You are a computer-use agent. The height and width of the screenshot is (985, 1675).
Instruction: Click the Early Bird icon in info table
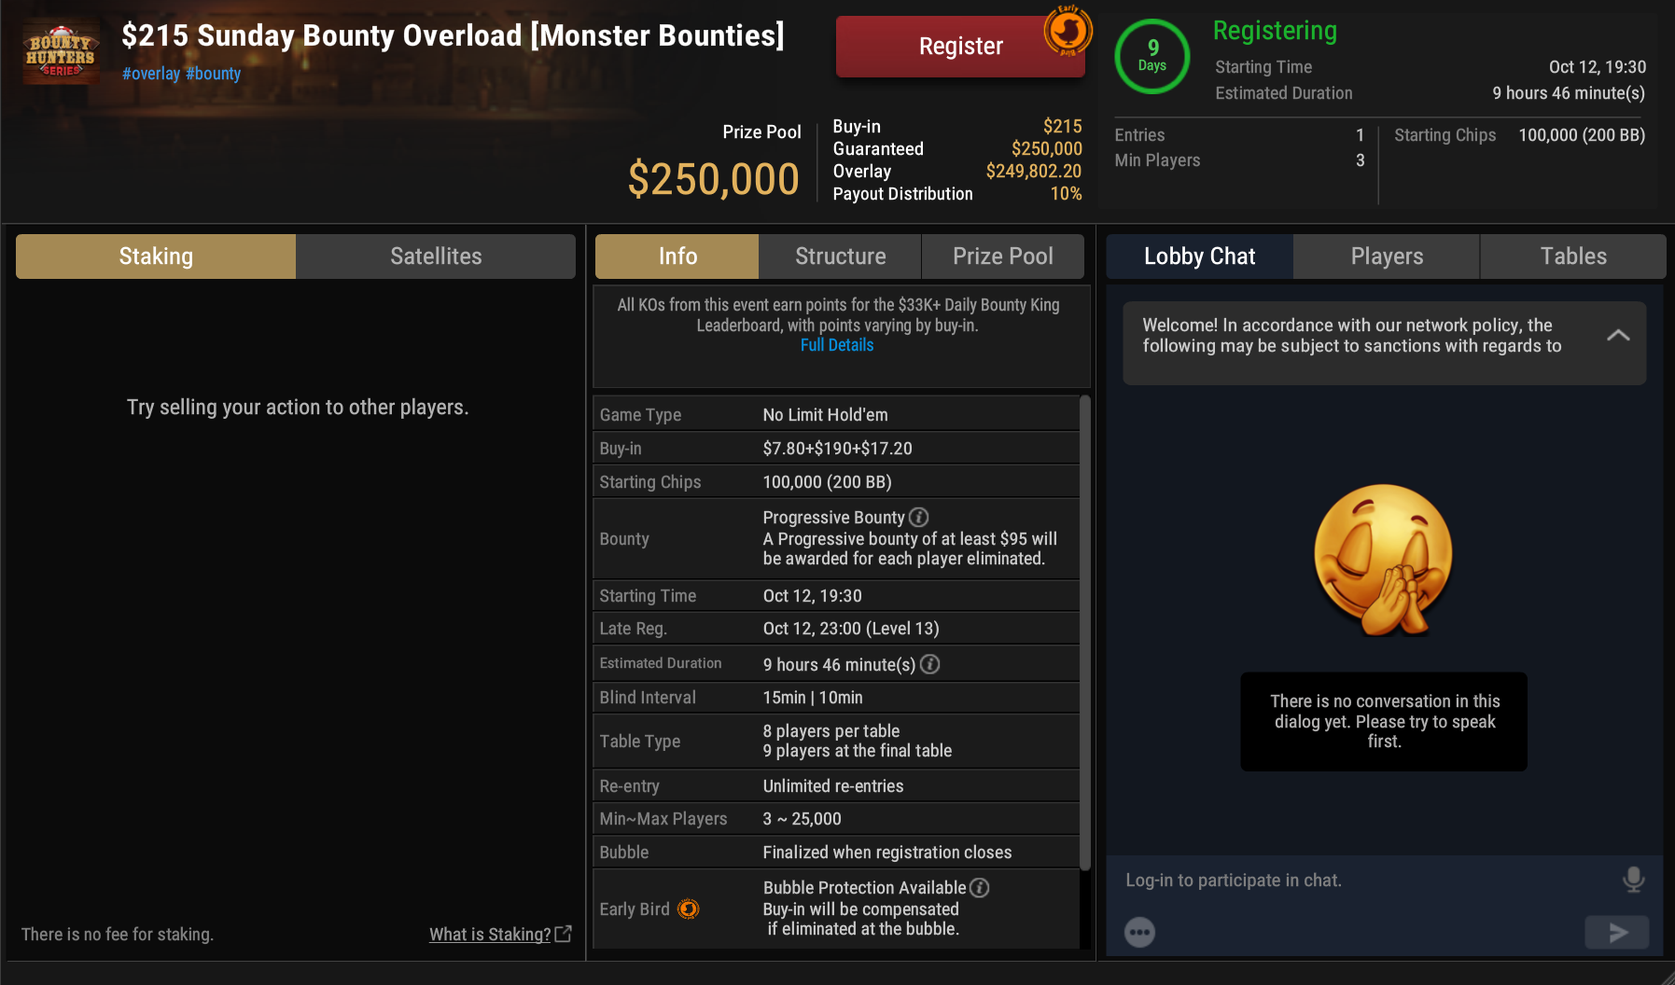coord(688,909)
